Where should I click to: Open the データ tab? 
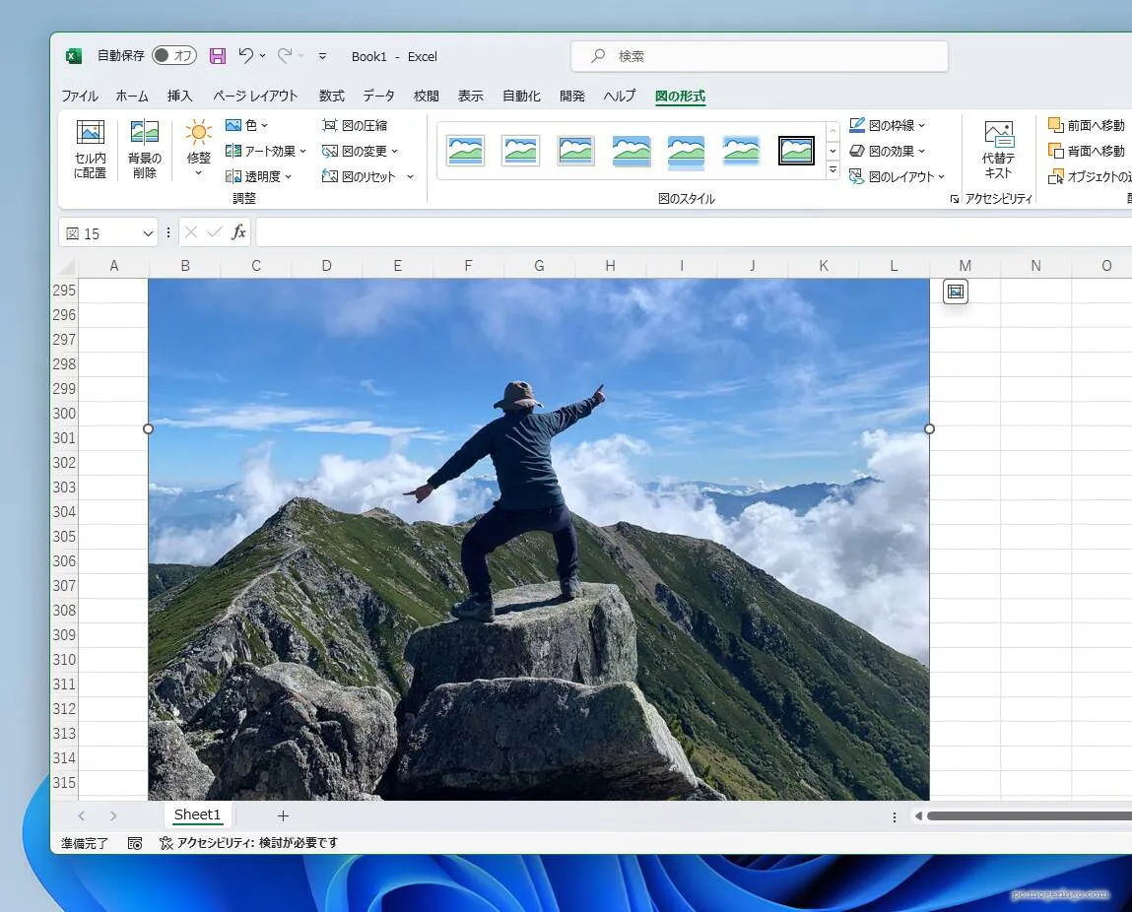click(x=378, y=96)
